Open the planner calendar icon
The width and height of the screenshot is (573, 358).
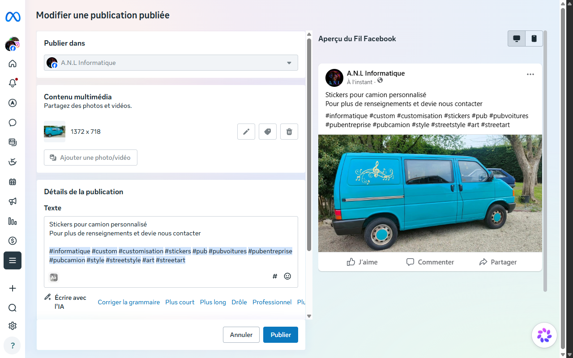13,182
